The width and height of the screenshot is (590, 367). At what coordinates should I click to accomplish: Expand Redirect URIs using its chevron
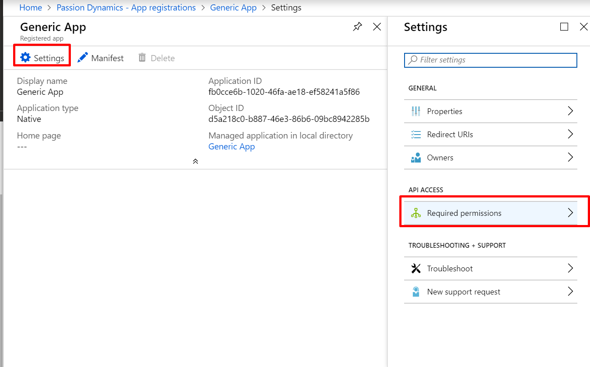point(570,134)
